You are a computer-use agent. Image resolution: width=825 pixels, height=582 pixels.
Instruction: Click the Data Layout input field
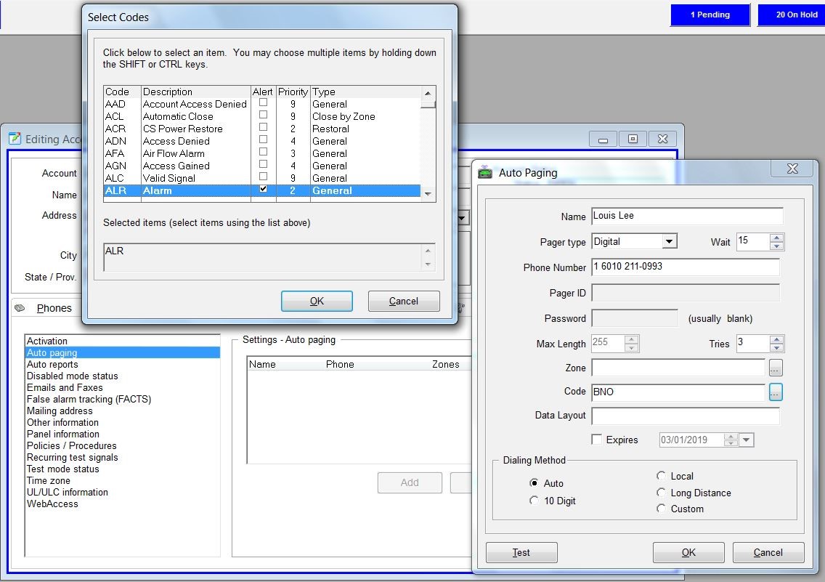(x=686, y=416)
